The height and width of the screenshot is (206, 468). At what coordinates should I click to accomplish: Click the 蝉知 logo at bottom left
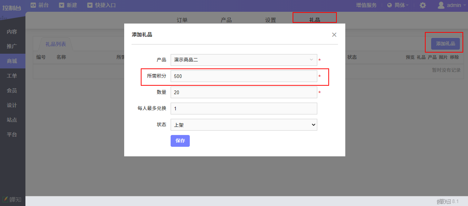pyautogui.click(x=12, y=200)
